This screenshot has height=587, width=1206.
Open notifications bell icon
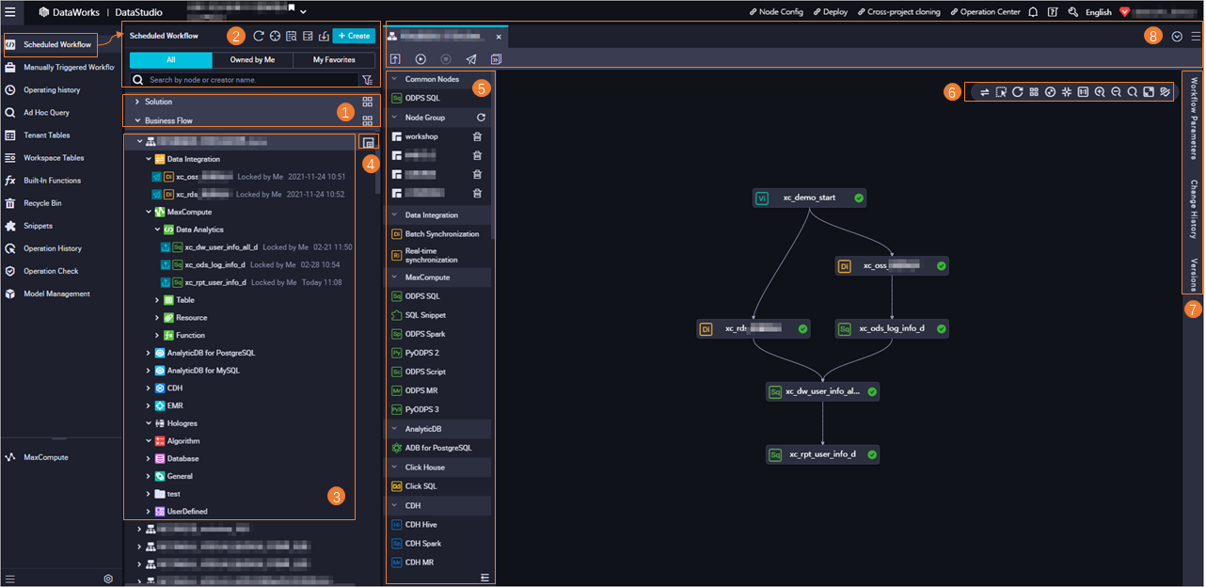pyautogui.click(x=1033, y=12)
